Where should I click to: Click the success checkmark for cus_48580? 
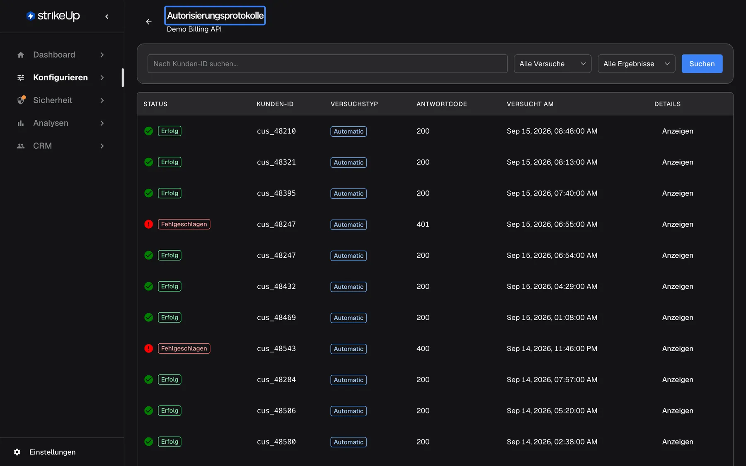pos(149,442)
